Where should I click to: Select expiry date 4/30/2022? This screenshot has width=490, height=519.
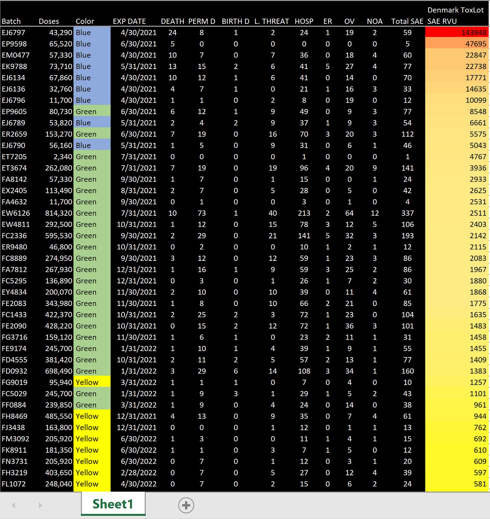[139, 484]
